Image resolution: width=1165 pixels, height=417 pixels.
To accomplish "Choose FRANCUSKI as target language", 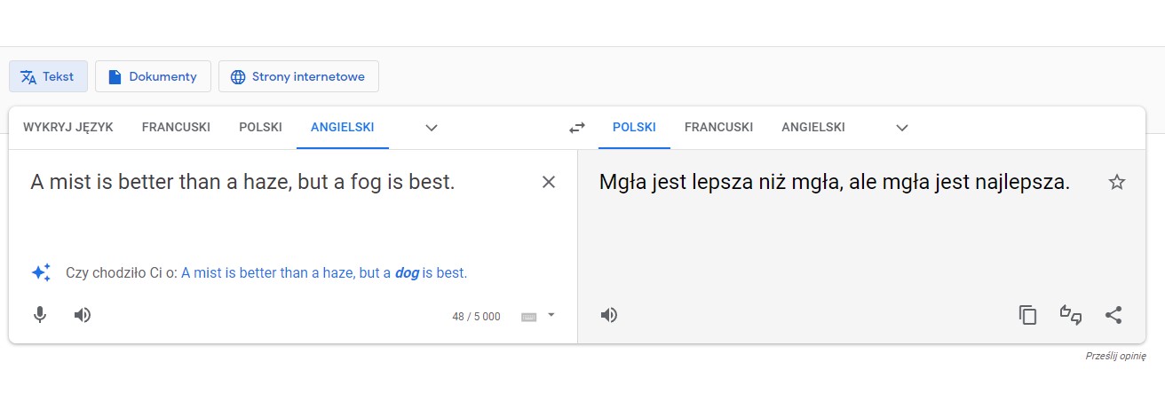I will pyautogui.click(x=718, y=127).
